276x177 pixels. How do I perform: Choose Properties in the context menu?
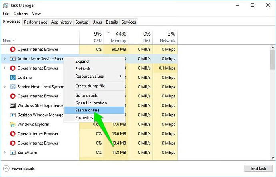pos(95,117)
